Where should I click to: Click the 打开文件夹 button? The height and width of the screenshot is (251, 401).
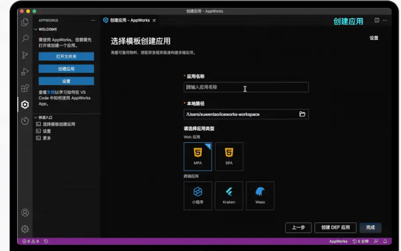66,56
